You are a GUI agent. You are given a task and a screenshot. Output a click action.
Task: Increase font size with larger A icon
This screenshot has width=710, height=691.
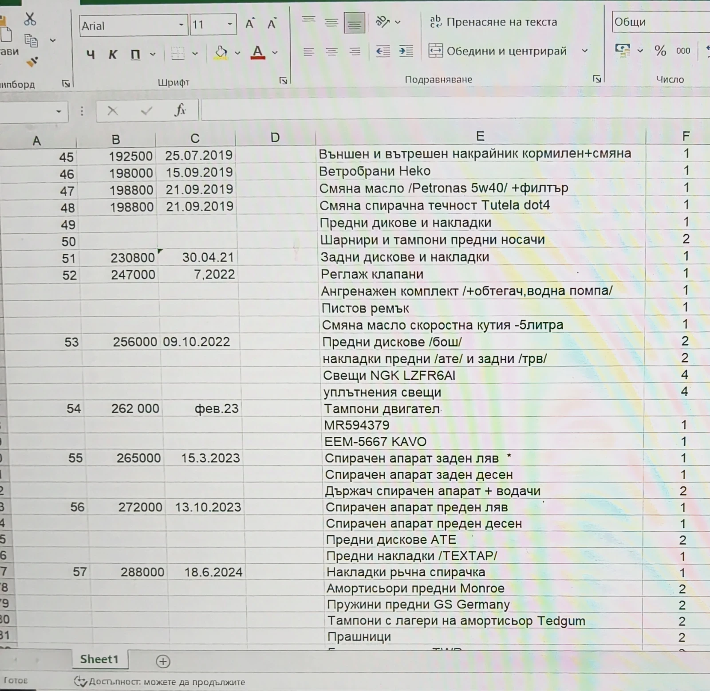[x=250, y=24]
